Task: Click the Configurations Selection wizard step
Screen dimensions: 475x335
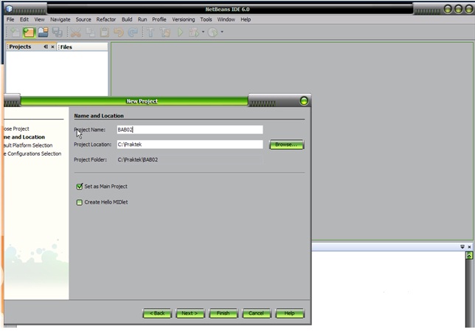Action: 32,153
